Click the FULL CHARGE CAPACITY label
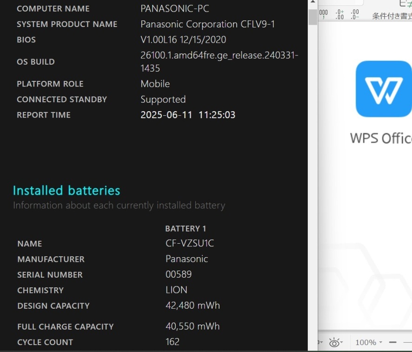This screenshot has height=352, width=412. point(66,326)
